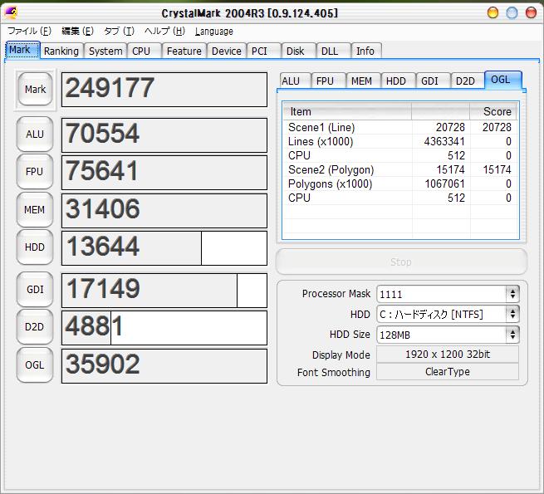Screen dimensions: 544x494
Task: Run the GDI benchmark button
Action: (35, 289)
